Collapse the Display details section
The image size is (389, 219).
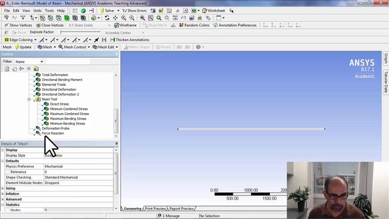(2, 150)
